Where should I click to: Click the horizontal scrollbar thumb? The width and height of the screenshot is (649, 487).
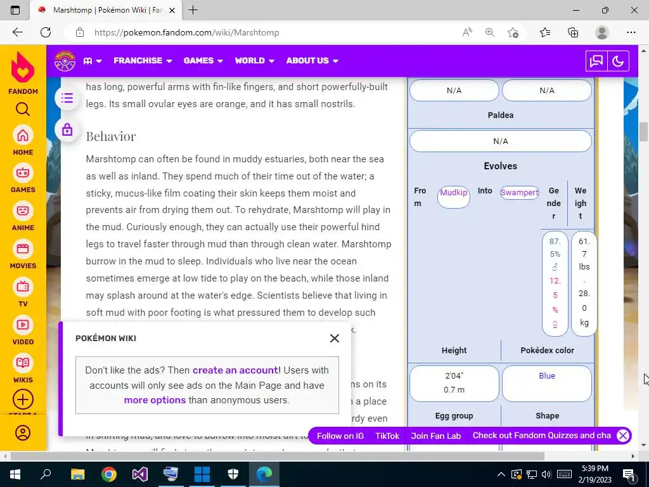click(277, 456)
